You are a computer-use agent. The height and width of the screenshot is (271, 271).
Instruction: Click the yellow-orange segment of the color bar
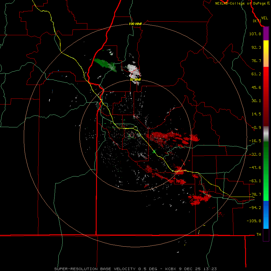click(x=266, y=54)
